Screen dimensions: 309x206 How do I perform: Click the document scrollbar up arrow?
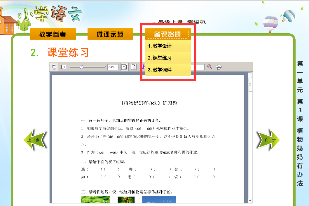point(250,75)
